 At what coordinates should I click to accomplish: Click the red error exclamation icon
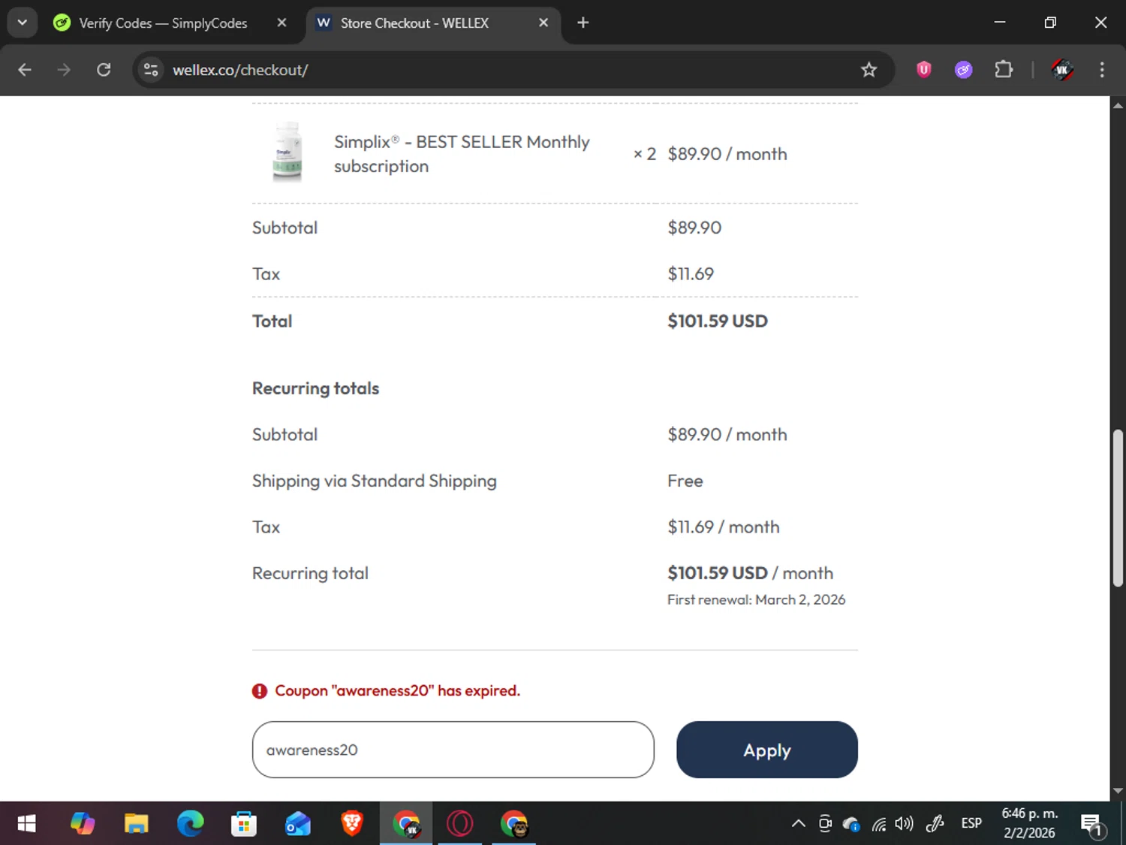coord(260,691)
